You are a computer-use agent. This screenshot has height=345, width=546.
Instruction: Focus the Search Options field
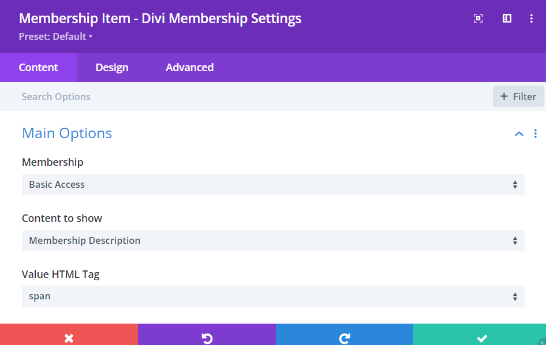[231, 97]
